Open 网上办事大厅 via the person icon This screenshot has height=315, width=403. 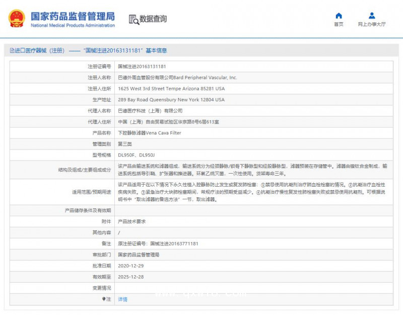(x=371, y=16)
